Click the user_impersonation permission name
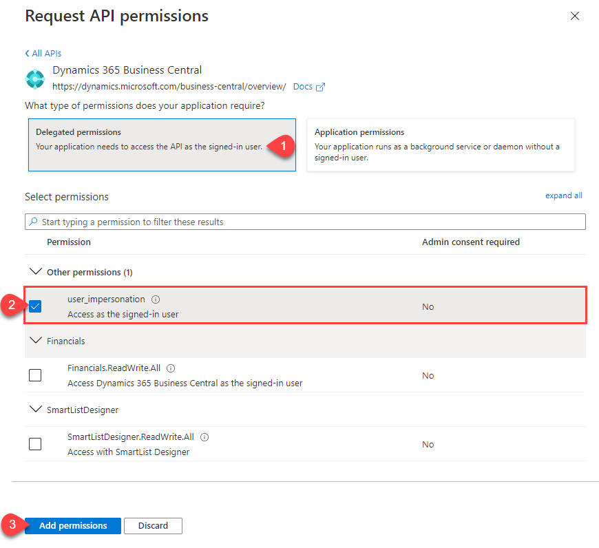This screenshot has height=548, width=599. pos(106,299)
